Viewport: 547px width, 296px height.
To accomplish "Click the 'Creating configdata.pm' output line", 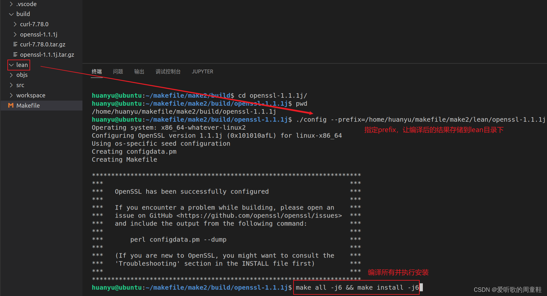I will 134,152.
